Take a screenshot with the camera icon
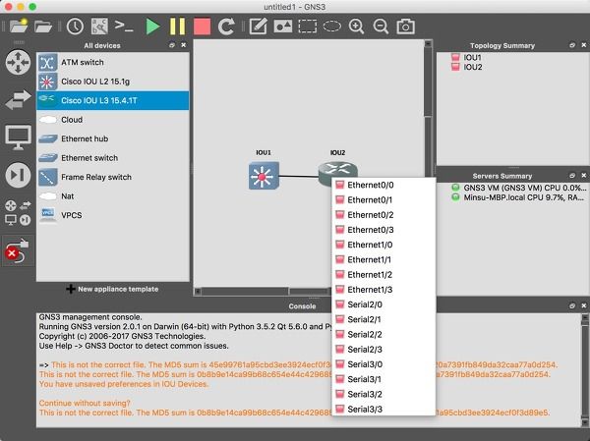590x441 pixels. (405, 27)
